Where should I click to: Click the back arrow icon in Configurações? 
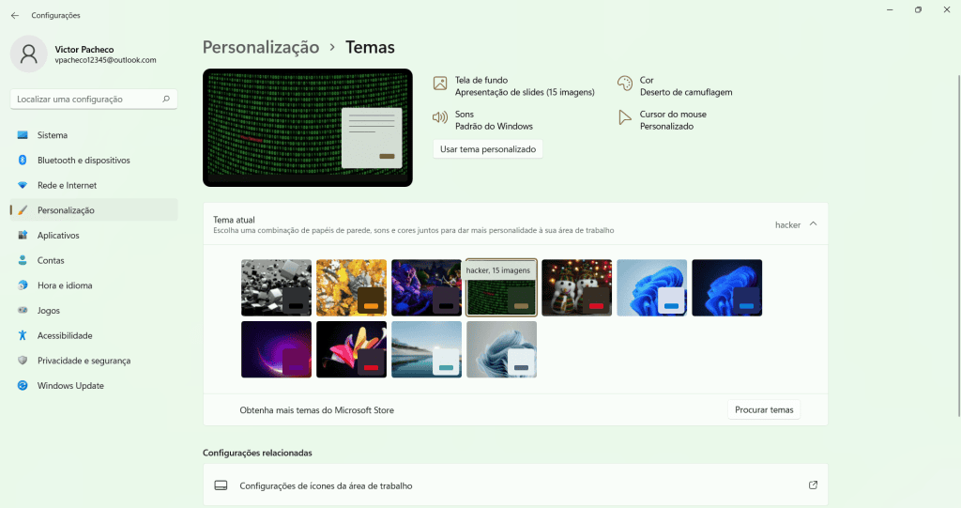[x=15, y=15]
